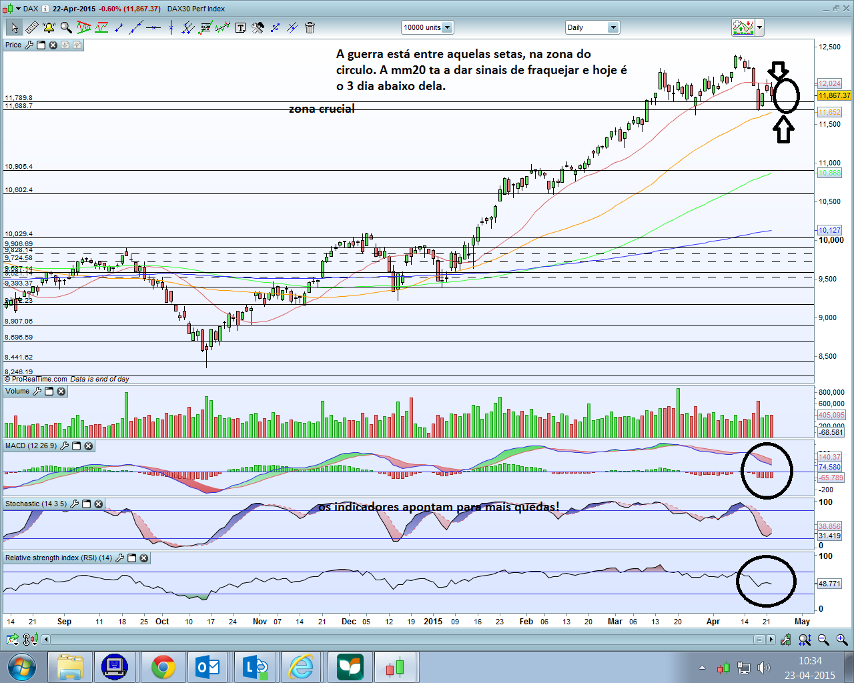Open Windows Explorer folder from taskbar
854x683 pixels.
(x=69, y=667)
